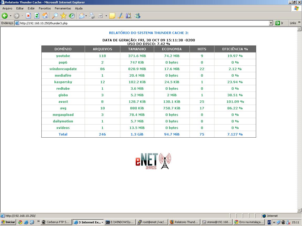Viewport: 302px width, 226px height.
Task: Open the History clock icon
Action: [72, 16]
